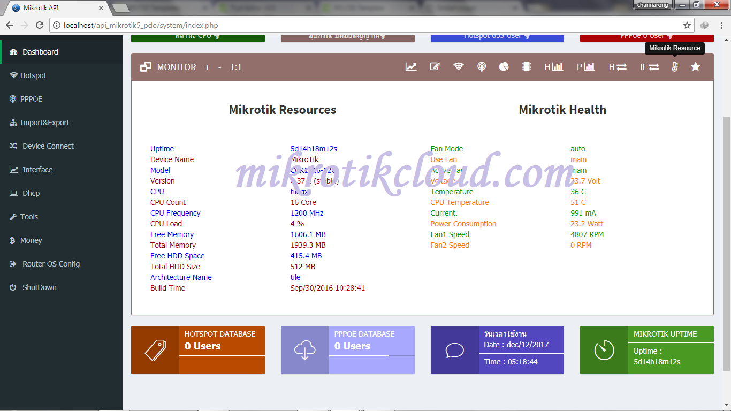Click the Hotspot Database tag icon
Image resolution: width=731 pixels, height=411 pixels.
155,350
